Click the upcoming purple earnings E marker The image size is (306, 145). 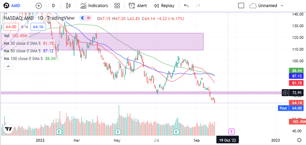pyautogui.click(x=231, y=132)
